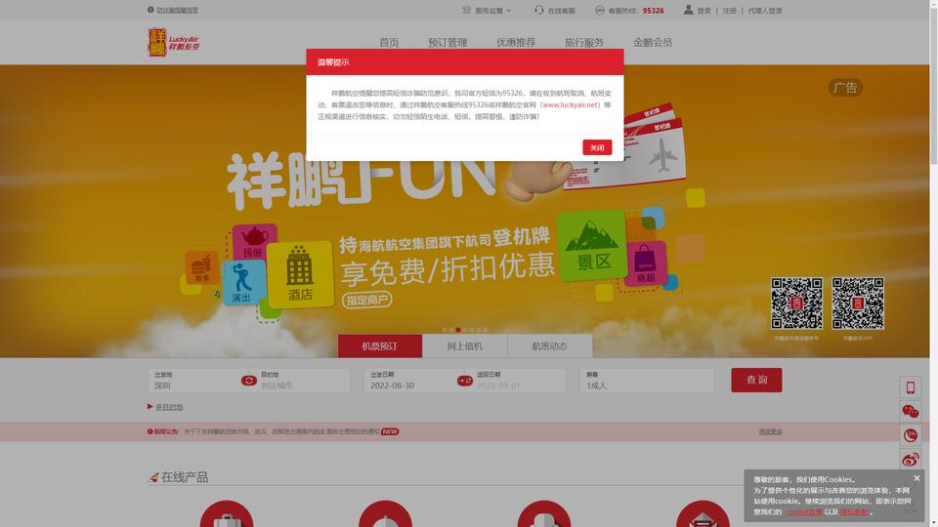938x527 pixels.
Task: Switch to the 航班动态 tab
Action: [550, 345]
